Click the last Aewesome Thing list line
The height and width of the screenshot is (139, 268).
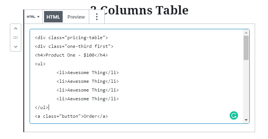[88, 99]
